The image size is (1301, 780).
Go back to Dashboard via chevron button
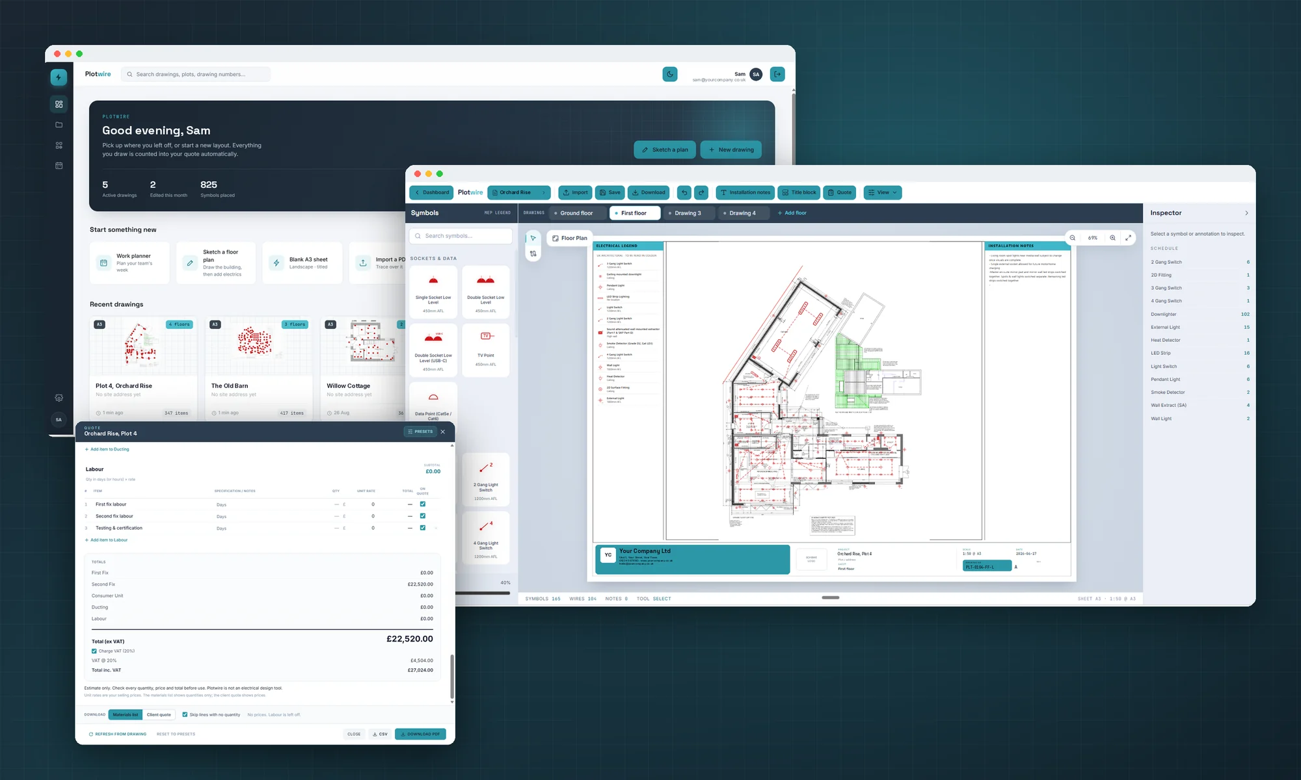point(431,192)
